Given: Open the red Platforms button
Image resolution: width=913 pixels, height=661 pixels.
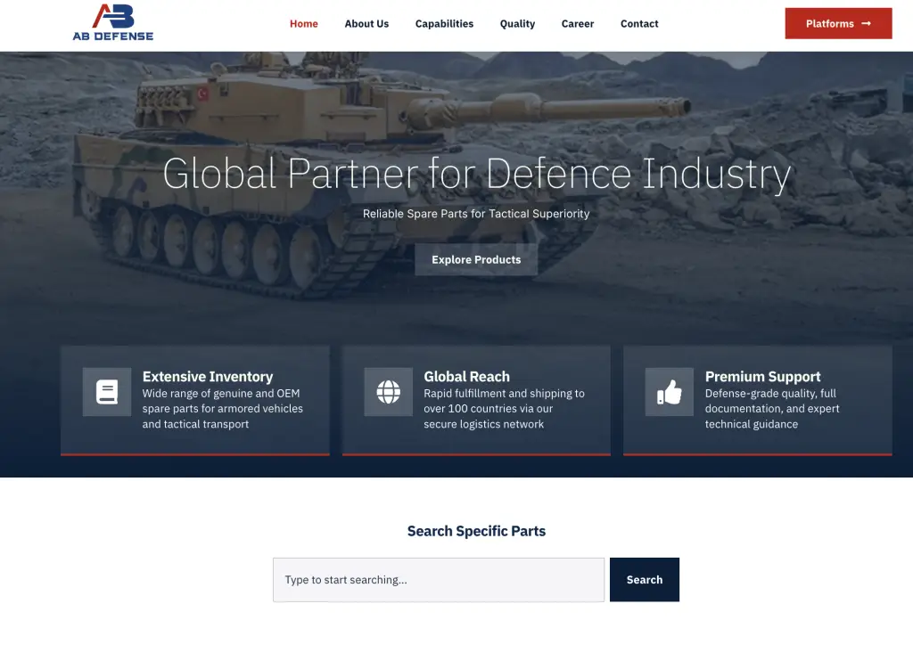Looking at the screenshot, I should 838,23.
